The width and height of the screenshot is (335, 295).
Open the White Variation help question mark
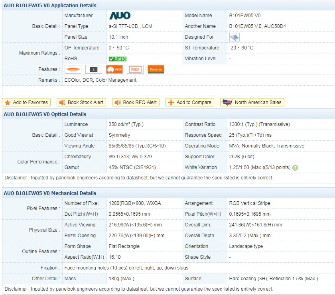click(295, 168)
